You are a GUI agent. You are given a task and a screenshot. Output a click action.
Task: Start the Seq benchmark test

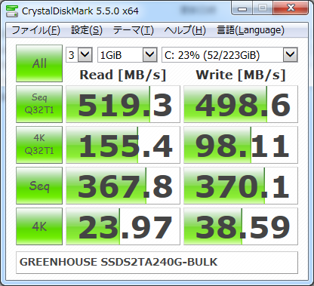pyautogui.click(x=39, y=186)
